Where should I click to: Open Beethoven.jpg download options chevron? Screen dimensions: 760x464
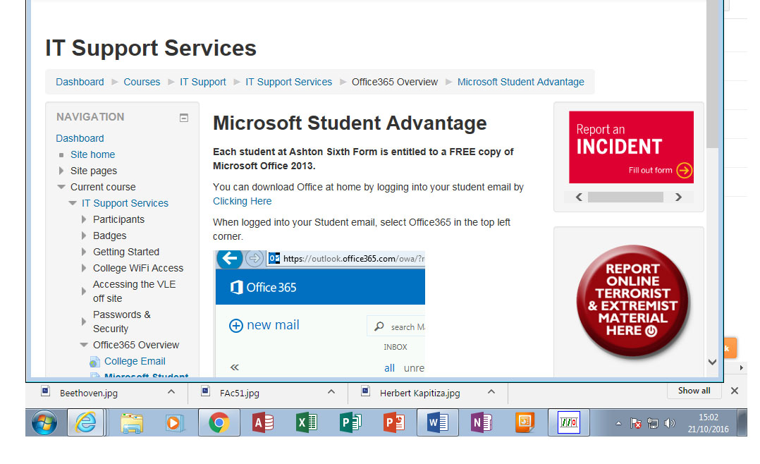(x=171, y=392)
